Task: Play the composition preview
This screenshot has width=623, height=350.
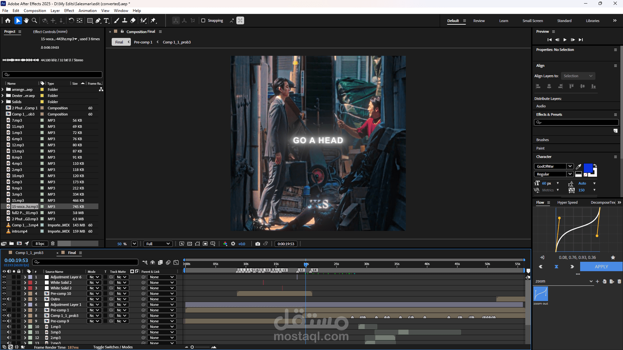Action: (x=565, y=40)
